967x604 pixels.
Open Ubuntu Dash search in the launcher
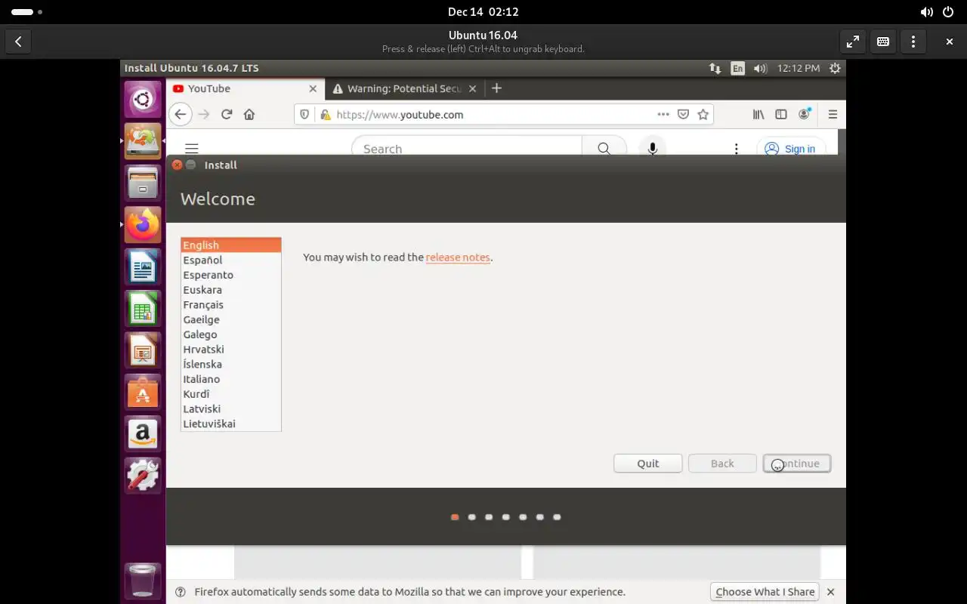click(x=143, y=99)
